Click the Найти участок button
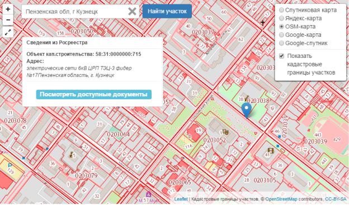 tap(167, 11)
